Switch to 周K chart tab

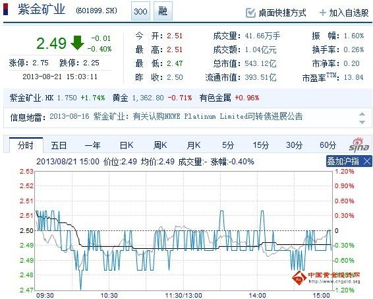[x=160, y=145]
